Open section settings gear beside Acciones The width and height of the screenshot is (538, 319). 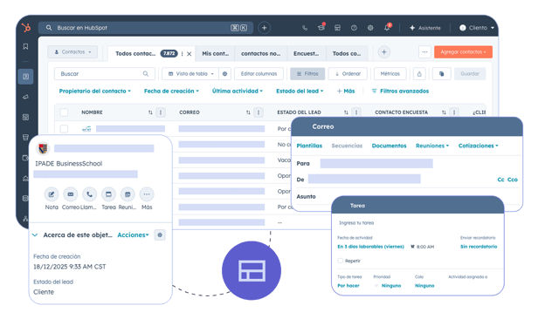tap(160, 235)
